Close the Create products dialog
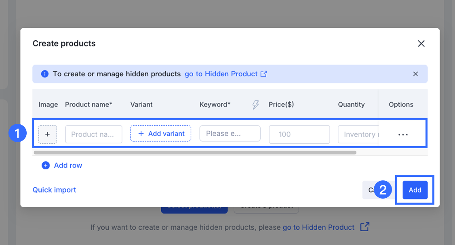 point(421,44)
